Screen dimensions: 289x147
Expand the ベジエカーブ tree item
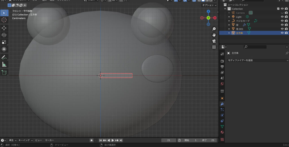(229, 21)
